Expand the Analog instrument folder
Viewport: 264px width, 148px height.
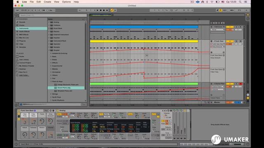point(49,22)
